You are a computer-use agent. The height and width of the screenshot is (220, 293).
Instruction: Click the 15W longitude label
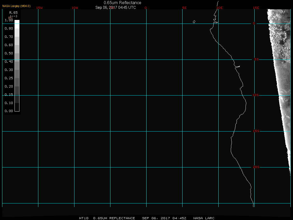coord(39,8)
